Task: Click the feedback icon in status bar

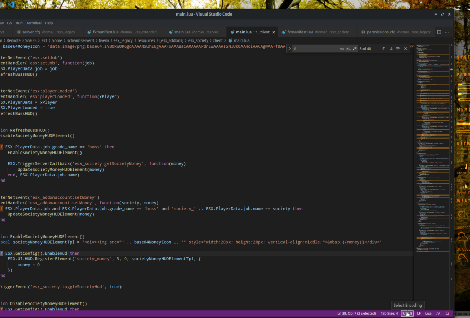Action: [x=438, y=314]
